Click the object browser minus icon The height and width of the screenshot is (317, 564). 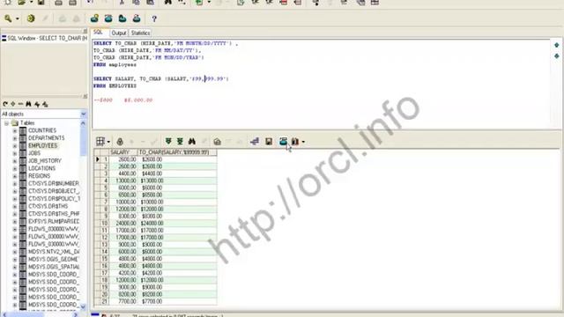click(20, 104)
